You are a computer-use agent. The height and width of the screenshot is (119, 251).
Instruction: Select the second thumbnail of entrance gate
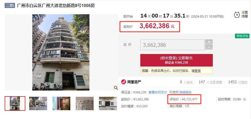(38, 103)
